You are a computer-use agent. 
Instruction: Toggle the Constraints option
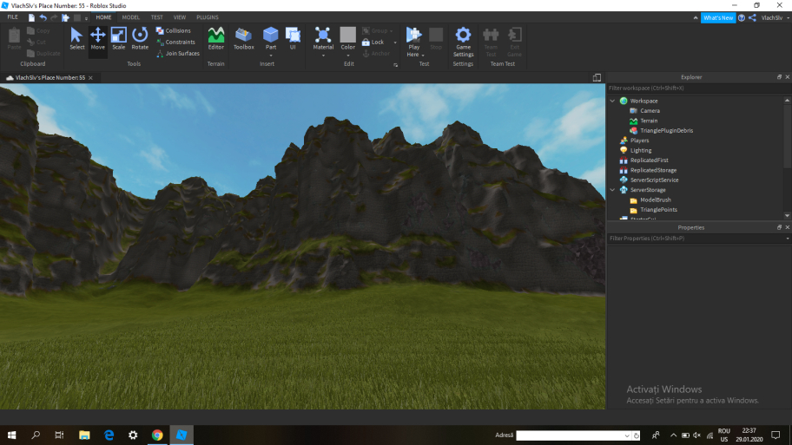pyautogui.click(x=180, y=42)
